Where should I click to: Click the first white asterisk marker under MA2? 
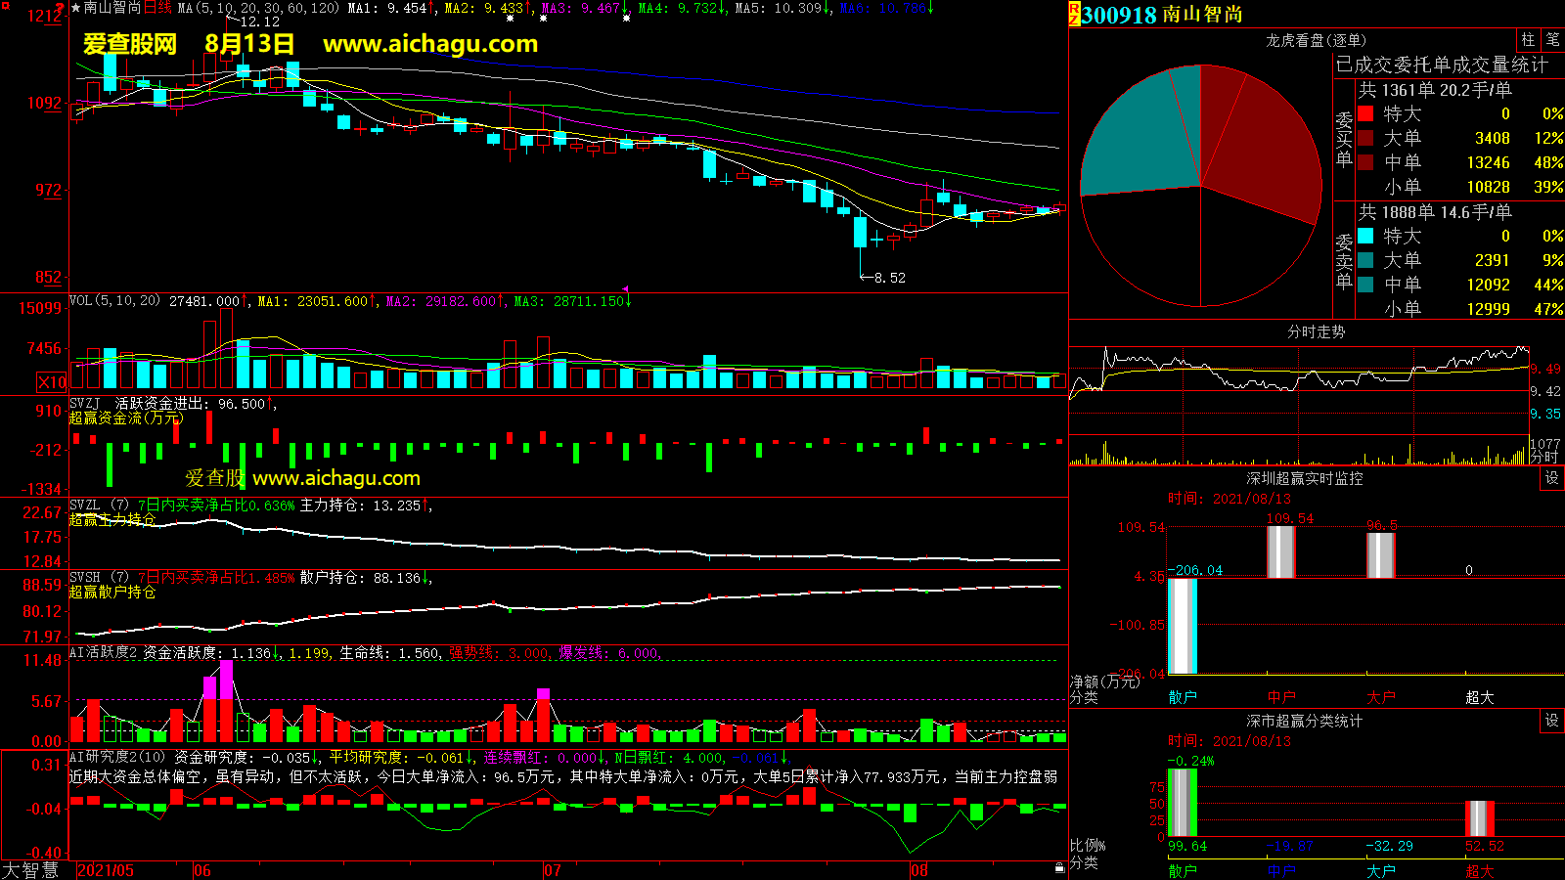tap(510, 19)
